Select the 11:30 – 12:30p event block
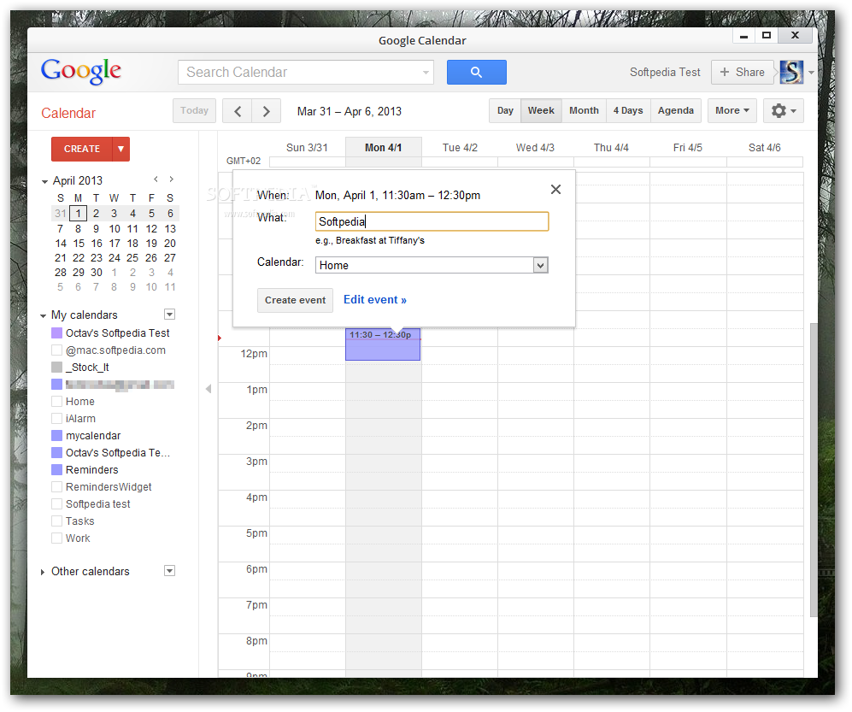Image resolution: width=852 pixels, height=712 pixels. tap(383, 344)
